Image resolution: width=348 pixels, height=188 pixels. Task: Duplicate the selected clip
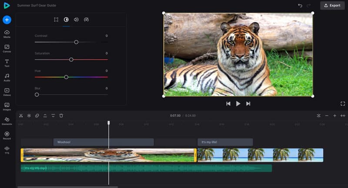point(37,116)
